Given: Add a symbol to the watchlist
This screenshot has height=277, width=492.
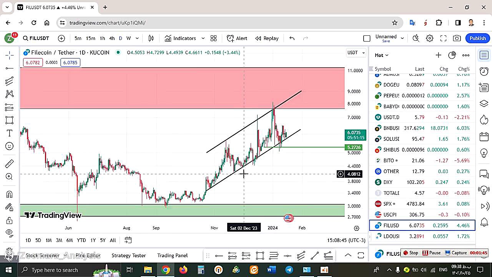Looking at the screenshot, I should point(438,55).
